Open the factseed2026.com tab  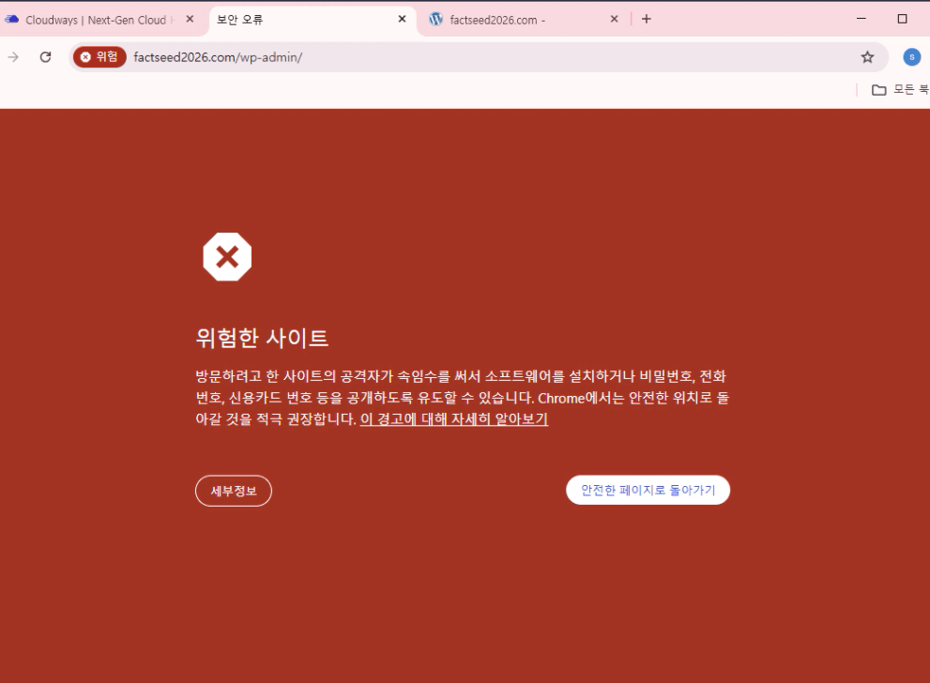pos(523,20)
